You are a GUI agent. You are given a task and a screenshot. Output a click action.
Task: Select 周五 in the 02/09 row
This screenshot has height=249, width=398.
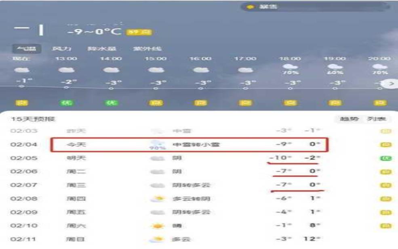76,212
